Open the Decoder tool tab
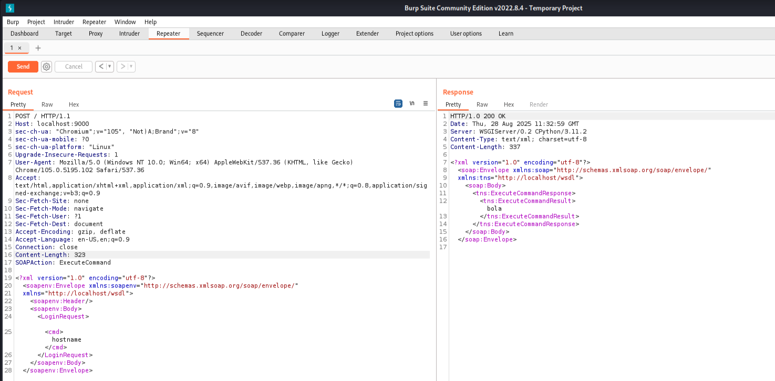The height and width of the screenshot is (381, 775). [251, 34]
